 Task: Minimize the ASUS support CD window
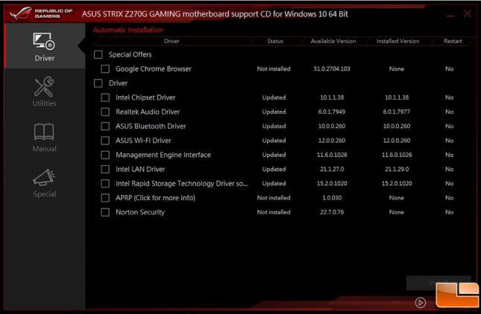click(450, 16)
